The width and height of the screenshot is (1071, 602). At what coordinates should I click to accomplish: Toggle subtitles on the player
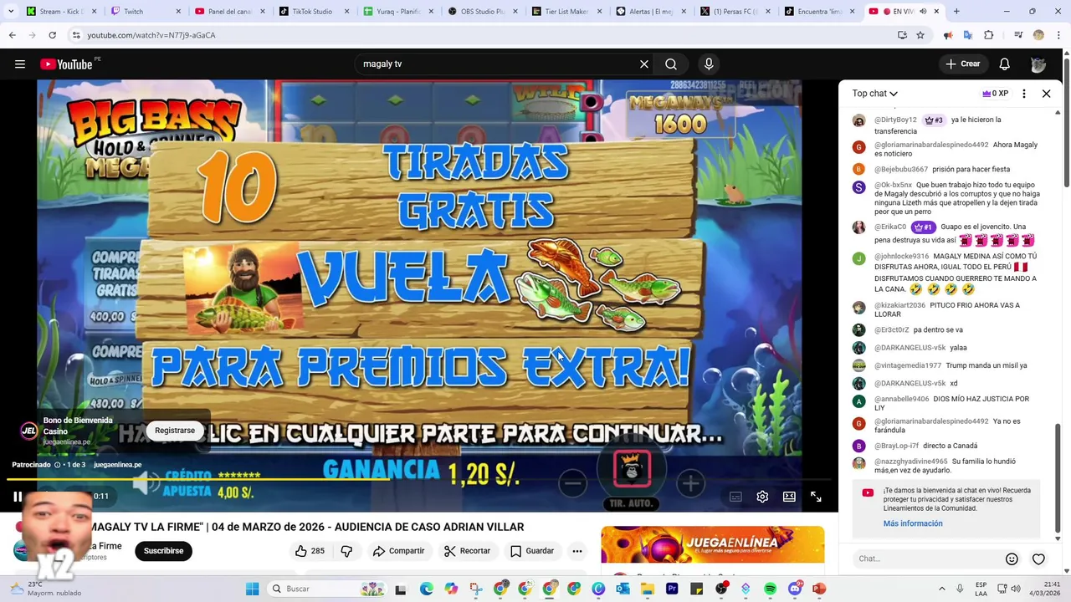pyautogui.click(x=735, y=497)
